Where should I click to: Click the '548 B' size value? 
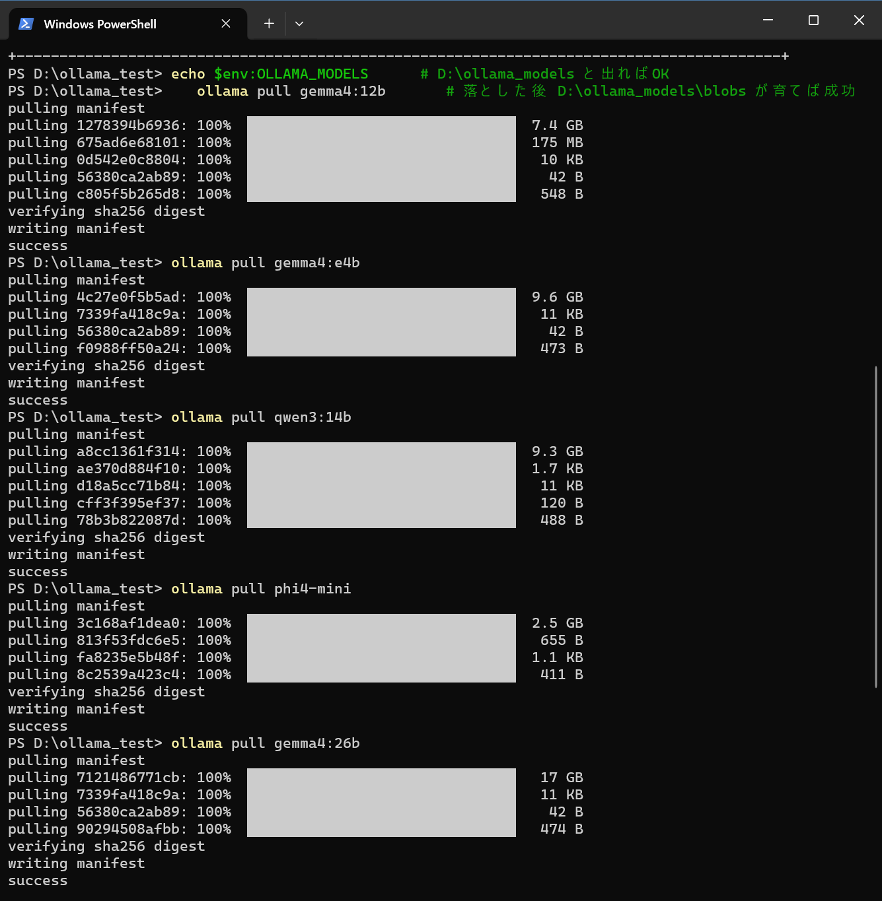coord(562,194)
